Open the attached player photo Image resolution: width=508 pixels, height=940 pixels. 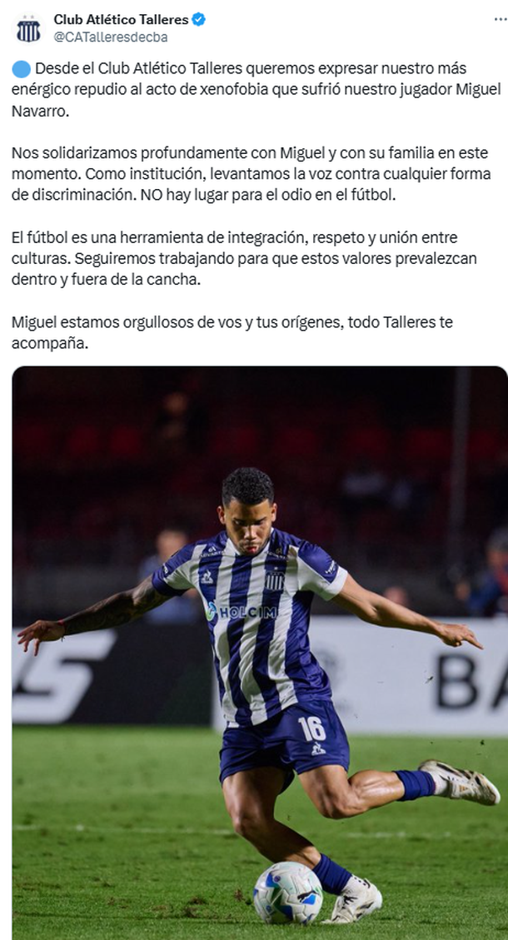(260, 653)
